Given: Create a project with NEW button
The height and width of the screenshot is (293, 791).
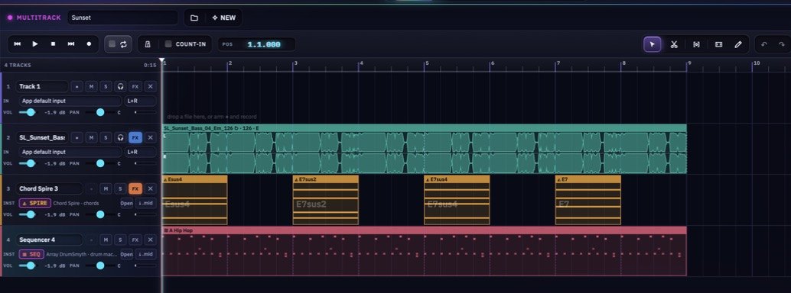Looking at the screenshot, I should [x=224, y=18].
